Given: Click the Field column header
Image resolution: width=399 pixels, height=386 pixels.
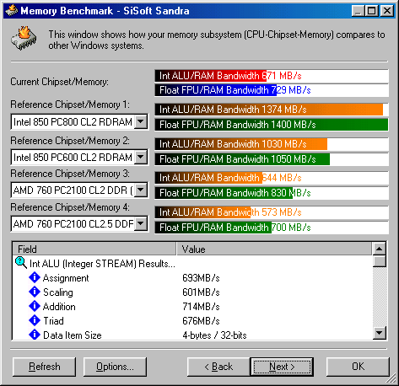Looking at the screenshot, I should click(94, 249).
